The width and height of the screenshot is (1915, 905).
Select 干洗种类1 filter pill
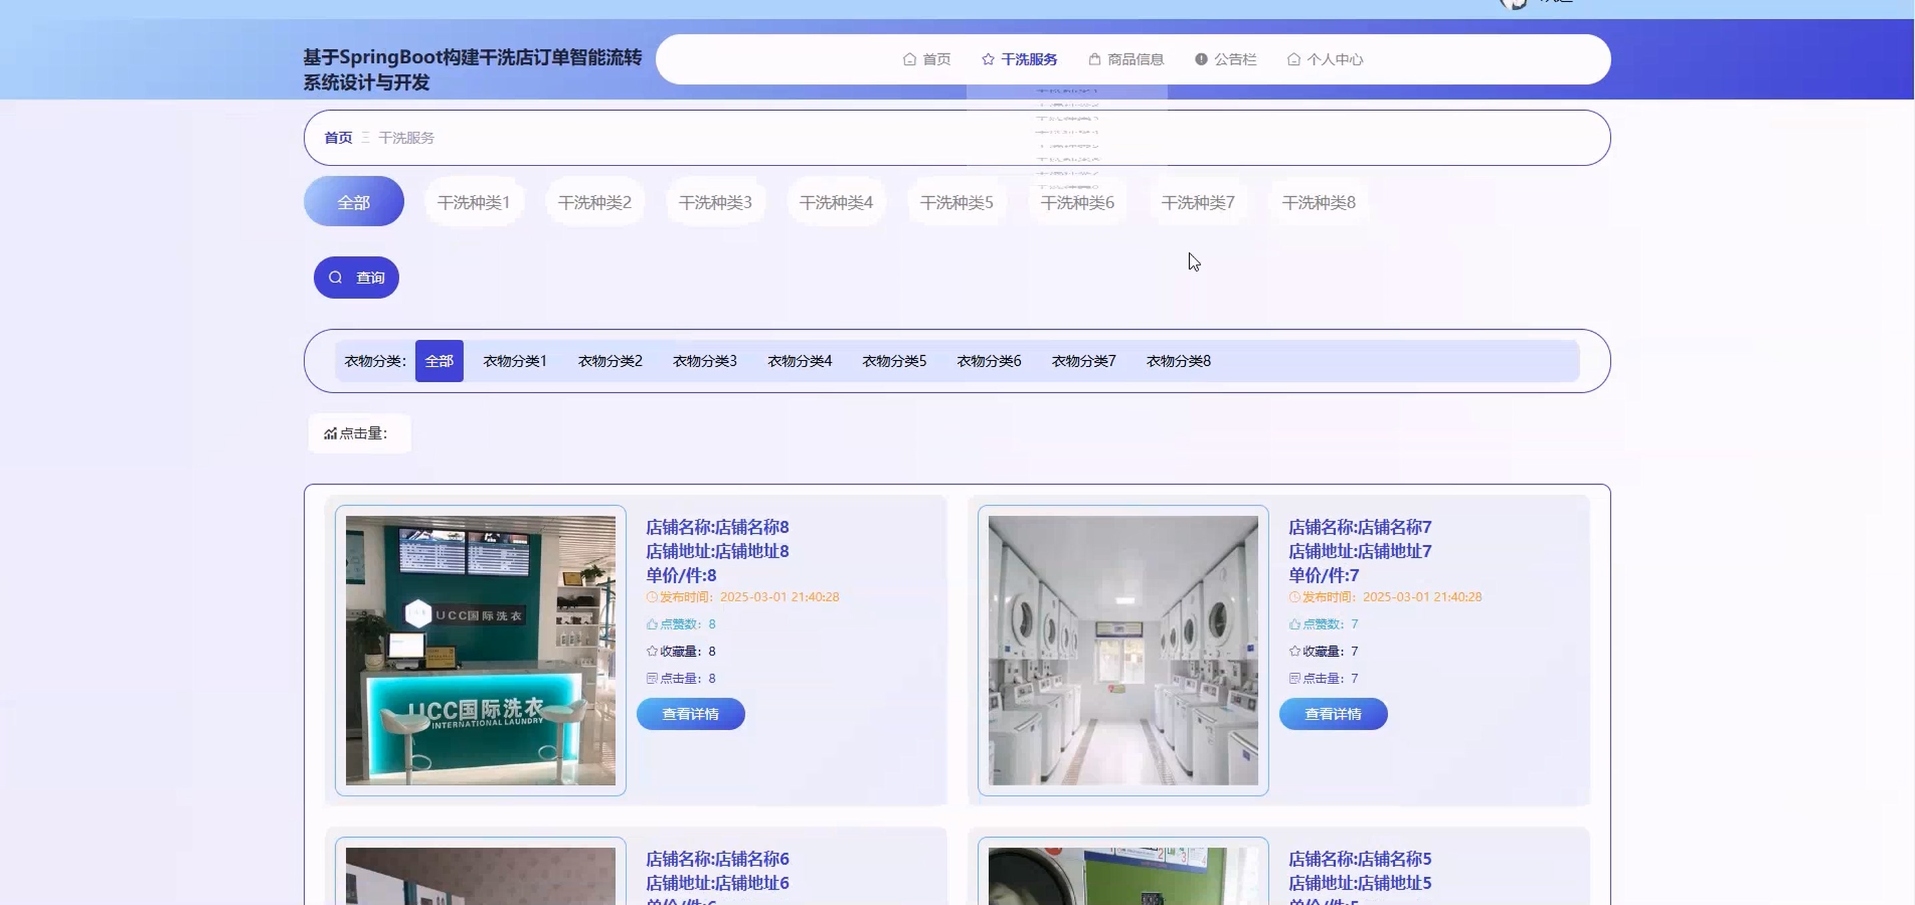(473, 202)
